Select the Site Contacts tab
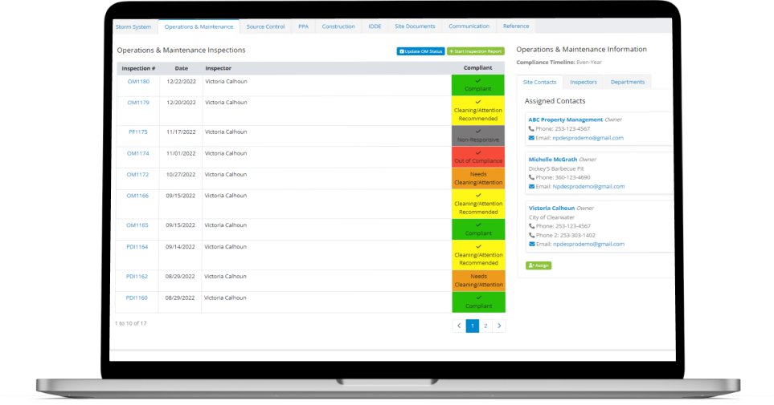Viewport: 774px width, 405px height. point(539,82)
